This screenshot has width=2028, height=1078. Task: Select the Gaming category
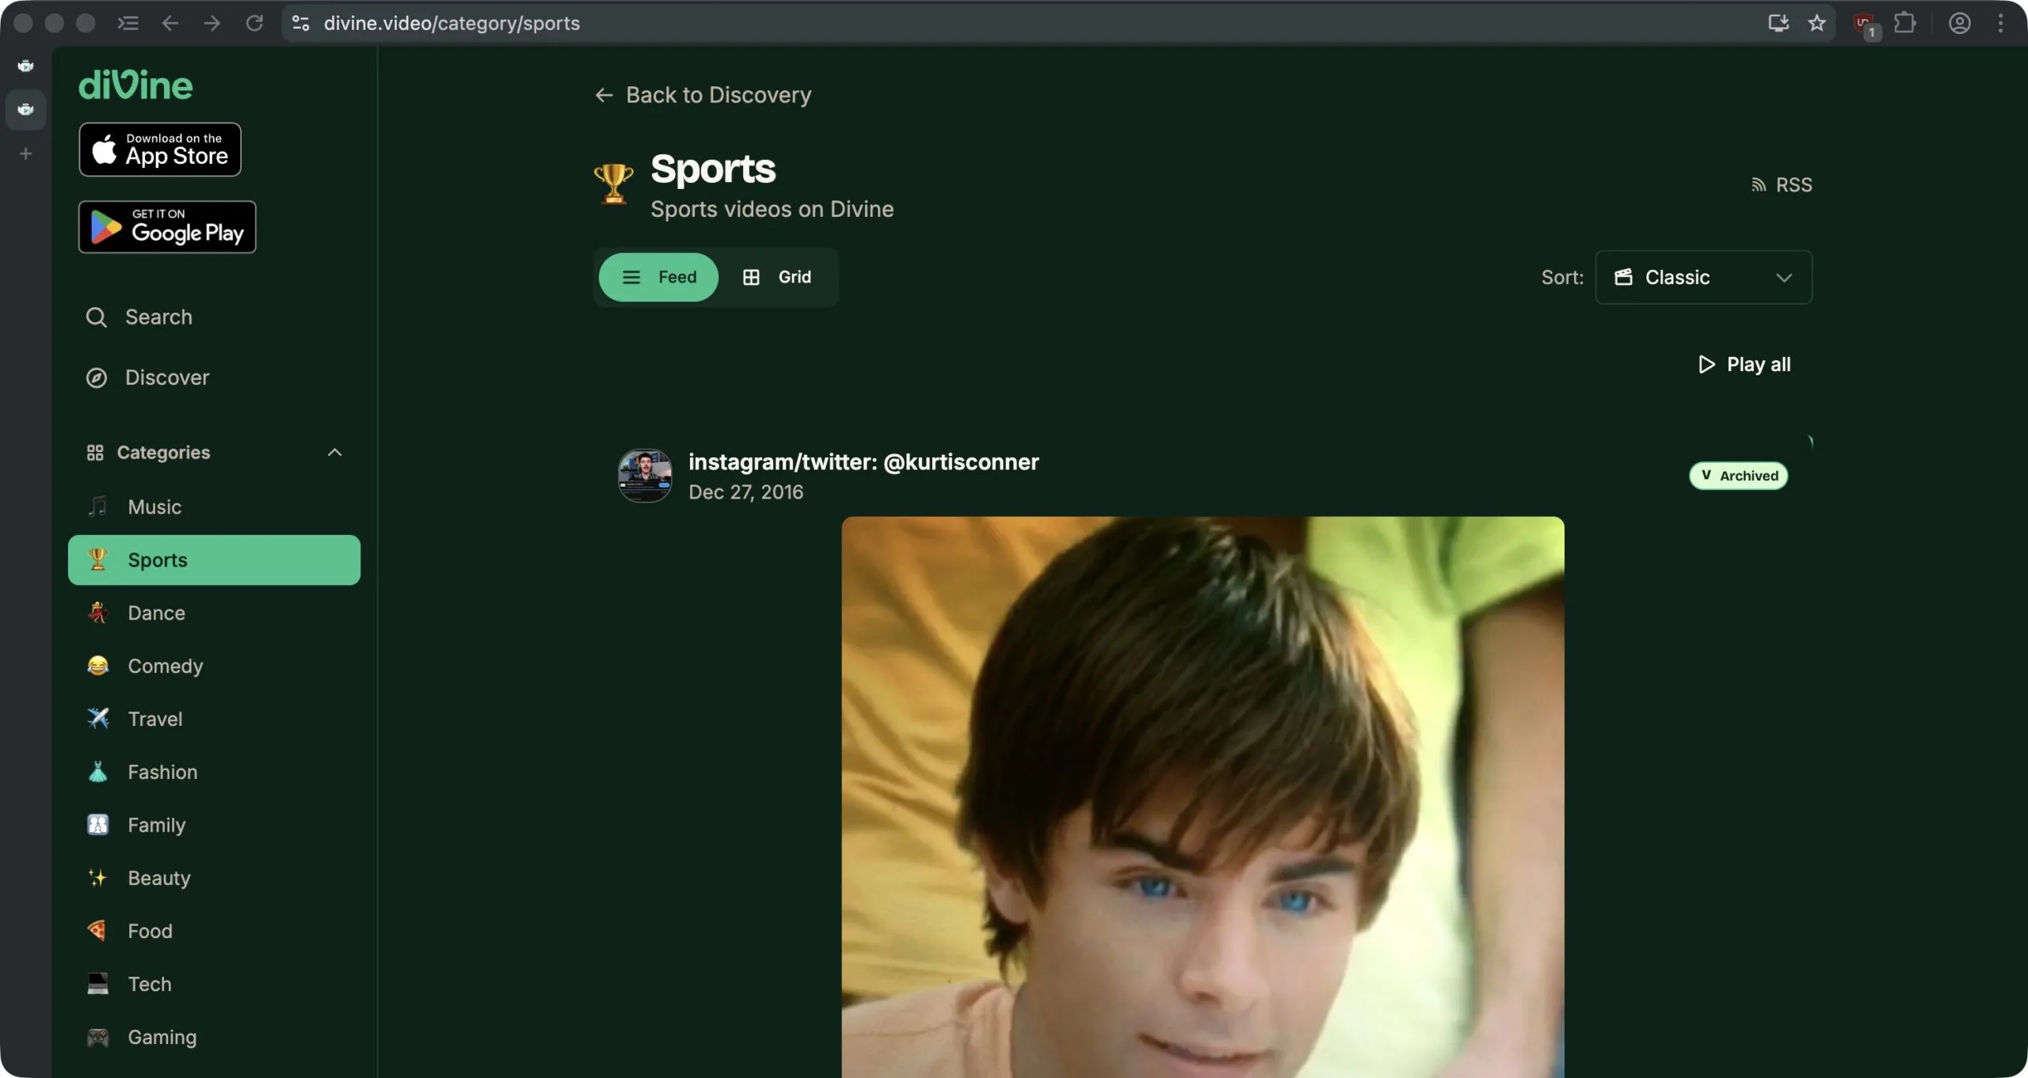coord(162,1038)
